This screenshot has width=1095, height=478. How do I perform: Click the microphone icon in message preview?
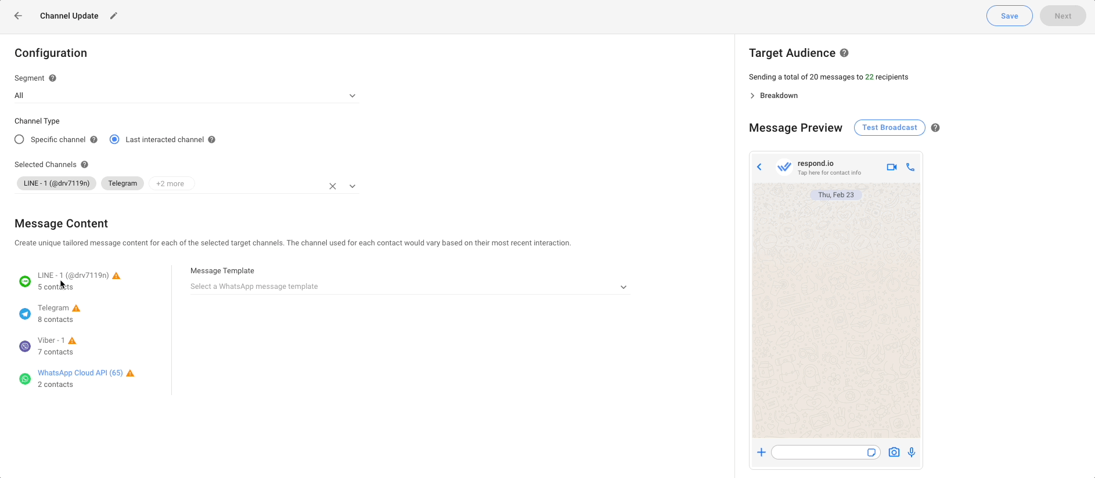pyautogui.click(x=912, y=452)
